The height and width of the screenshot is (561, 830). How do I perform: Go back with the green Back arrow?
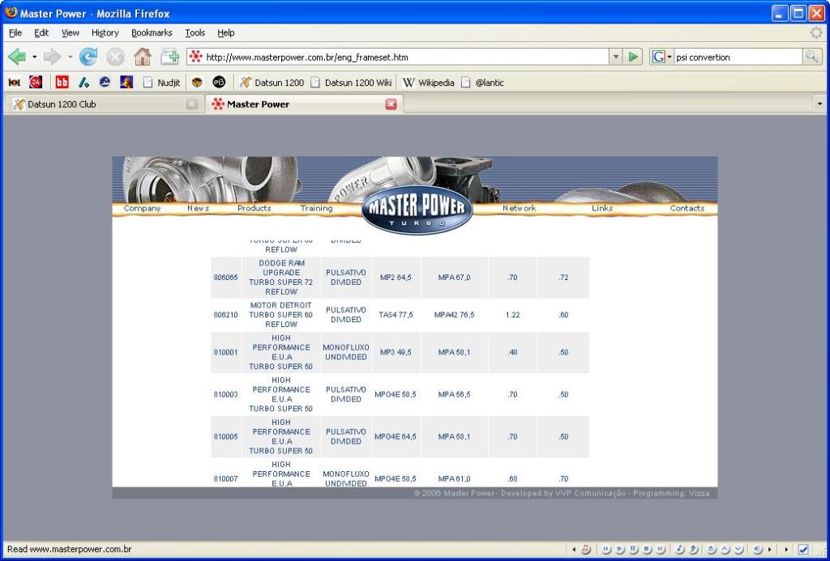(17, 57)
